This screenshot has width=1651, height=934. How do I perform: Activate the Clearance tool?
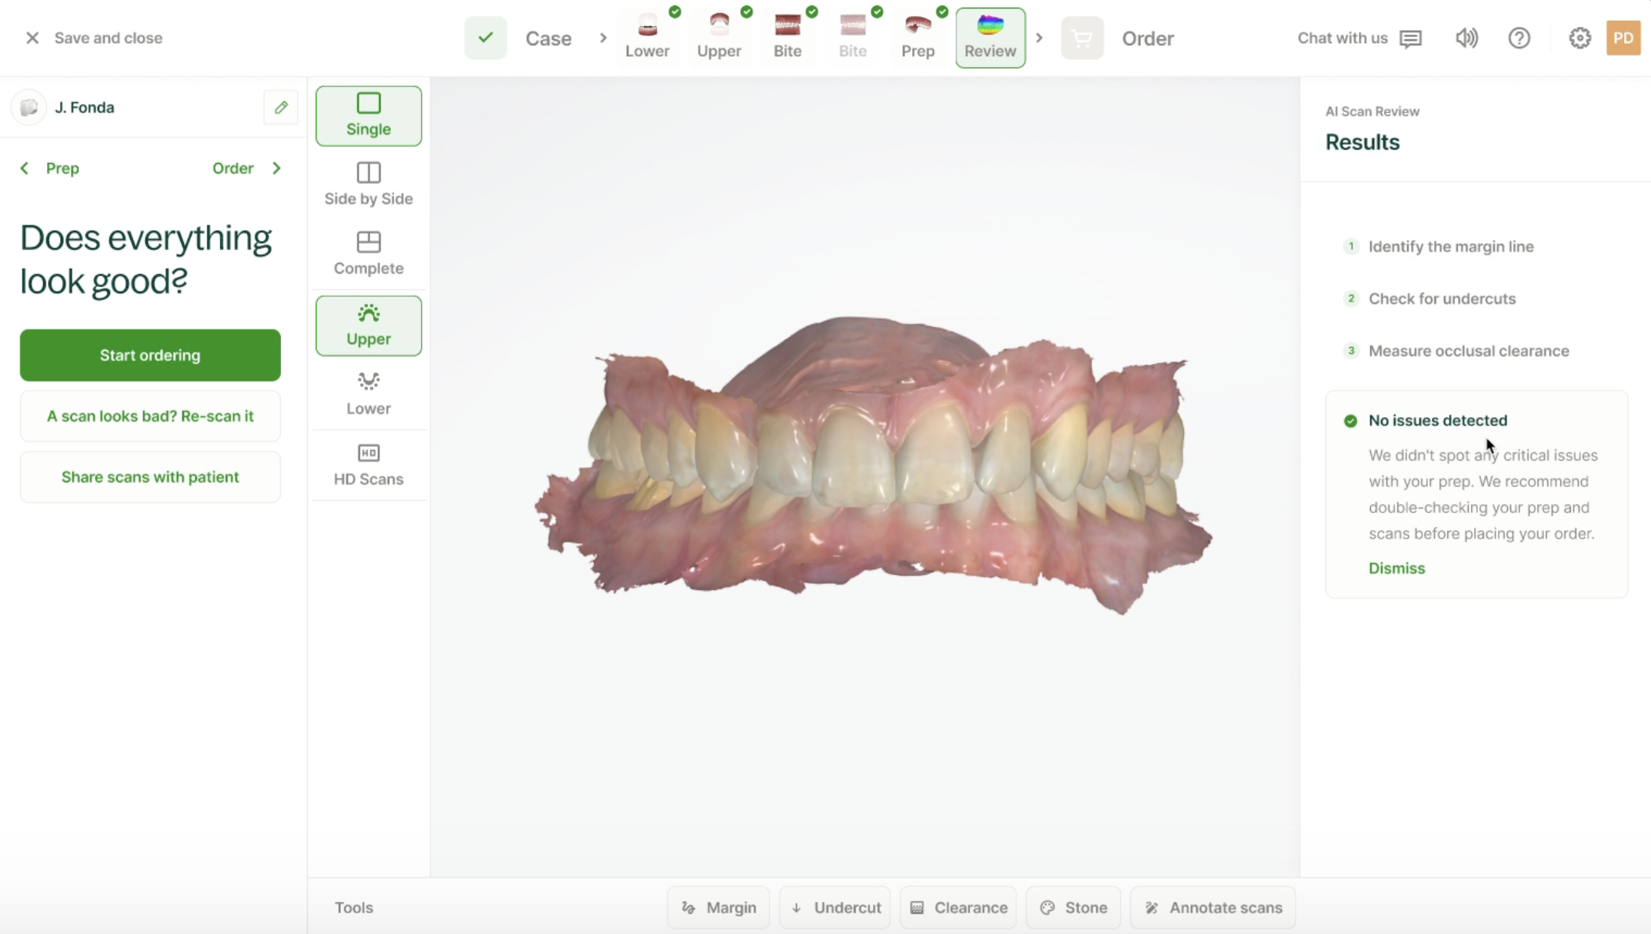959,908
